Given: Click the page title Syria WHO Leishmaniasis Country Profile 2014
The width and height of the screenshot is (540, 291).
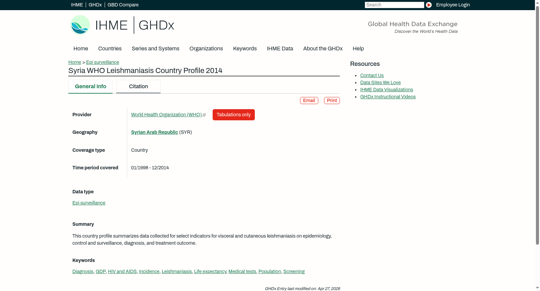Looking at the screenshot, I should (145, 71).
